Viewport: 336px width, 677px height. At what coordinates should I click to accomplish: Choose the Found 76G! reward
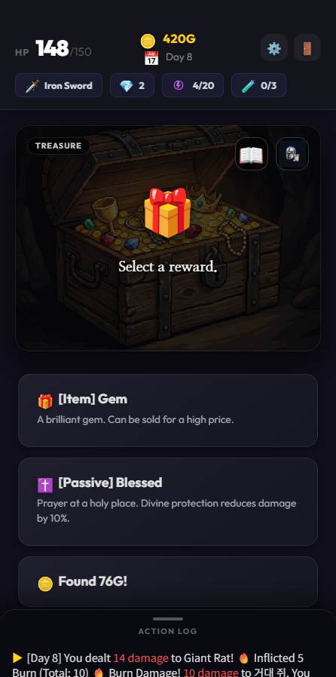pos(168,581)
